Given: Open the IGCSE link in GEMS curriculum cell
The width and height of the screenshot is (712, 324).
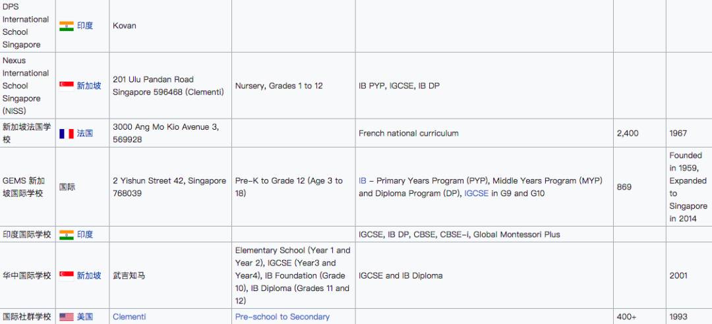Looking at the screenshot, I should tap(477, 194).
